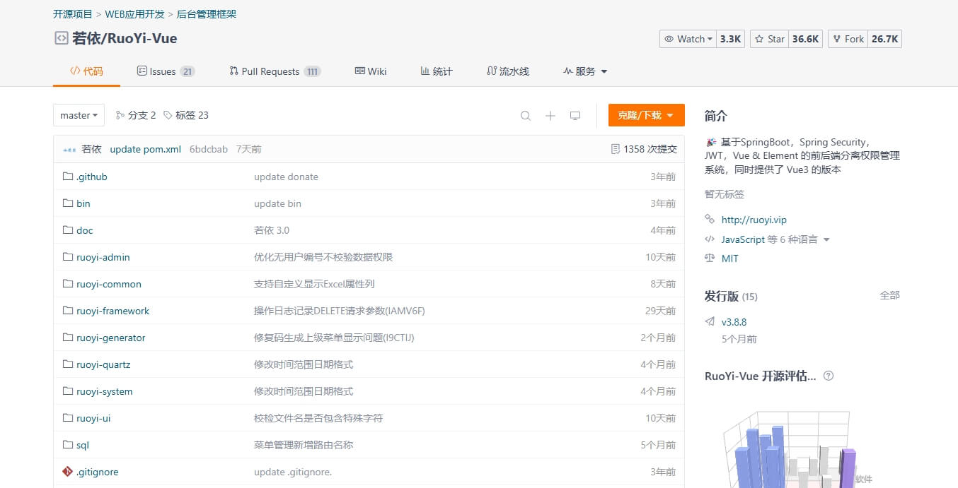Click the ruoyi-system folder icon
Screen dimensions: 958x488
point(68,391)
